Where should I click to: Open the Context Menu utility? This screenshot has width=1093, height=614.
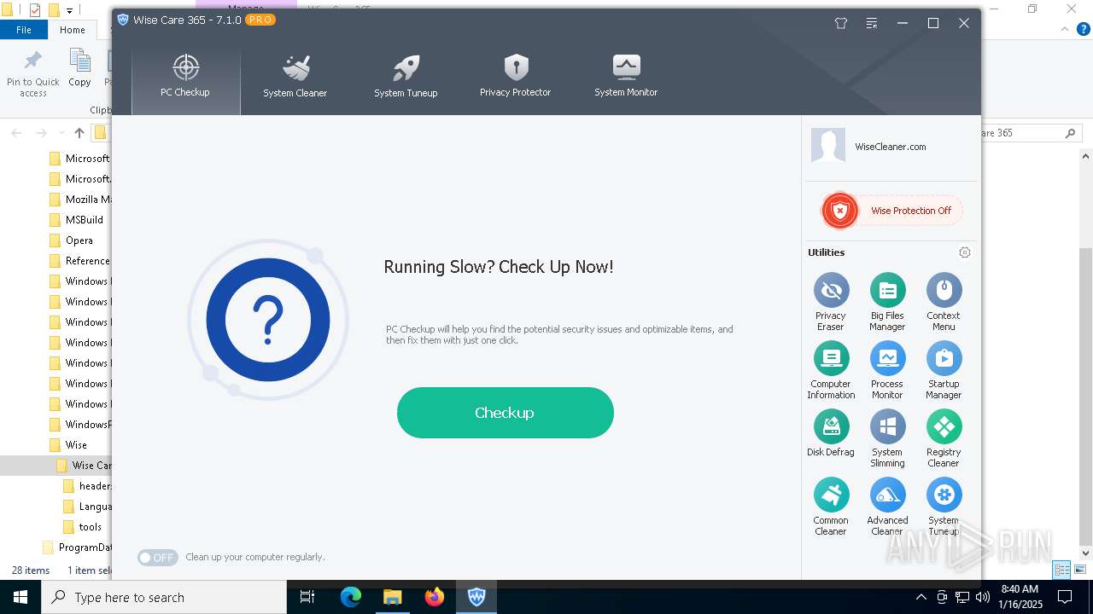pos(944,302)
